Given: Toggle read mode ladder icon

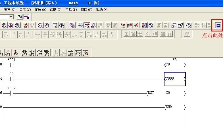Looking at the screenshot, I should click(x=80, y=26).
